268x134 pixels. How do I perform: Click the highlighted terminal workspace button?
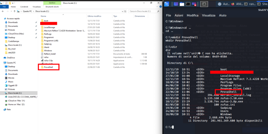coord(204,4)
